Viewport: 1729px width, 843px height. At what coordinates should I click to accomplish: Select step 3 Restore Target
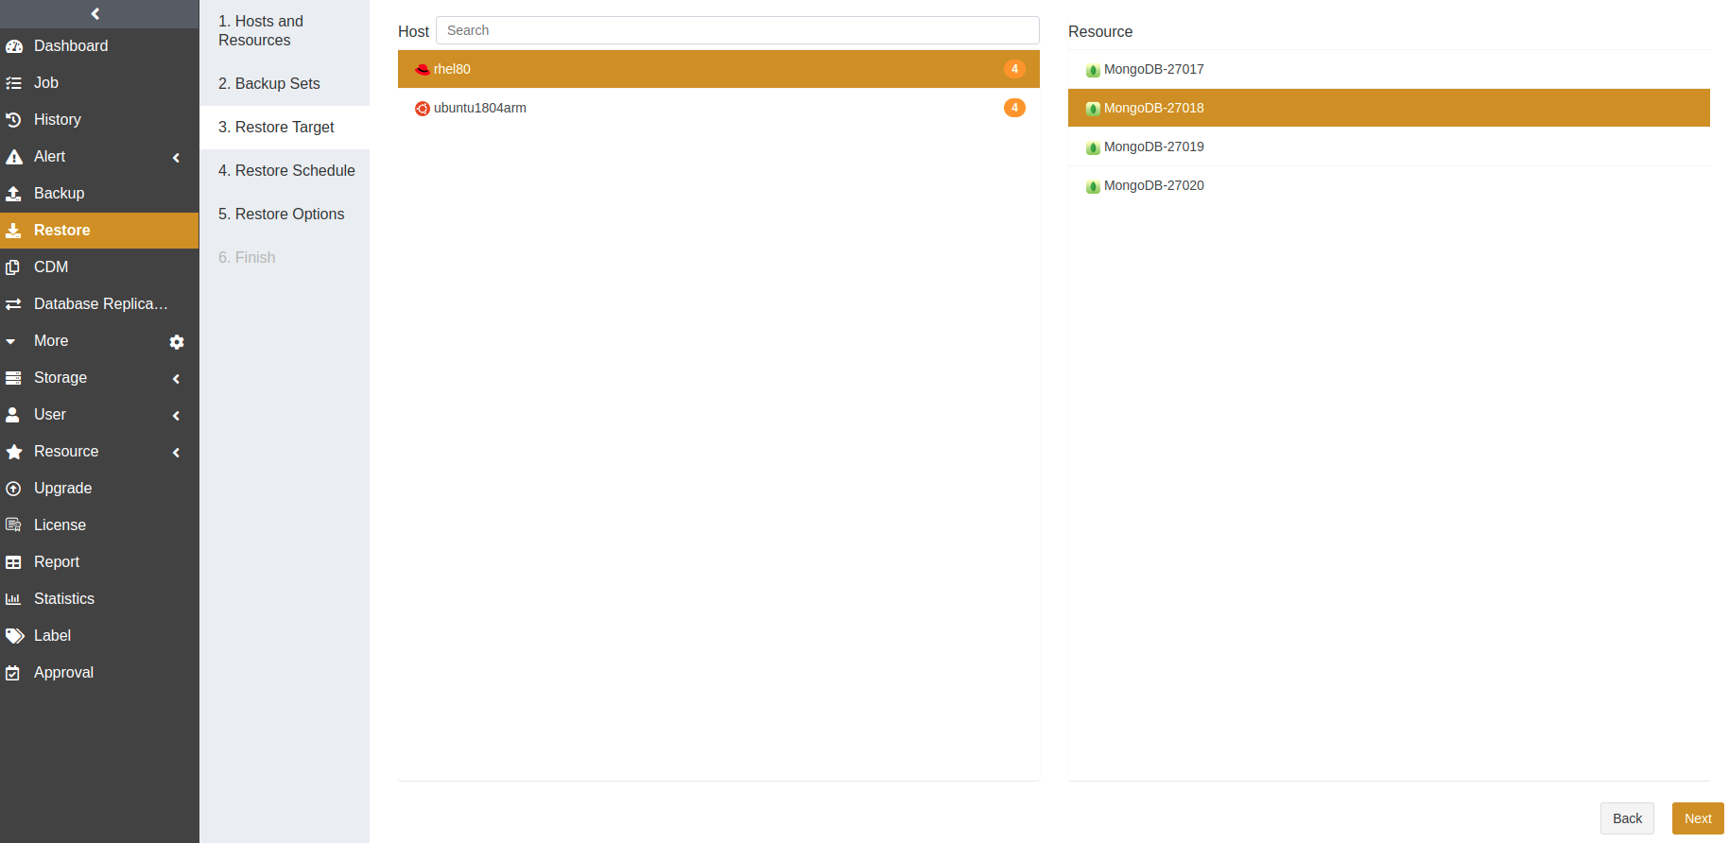[x=285, y=127]
